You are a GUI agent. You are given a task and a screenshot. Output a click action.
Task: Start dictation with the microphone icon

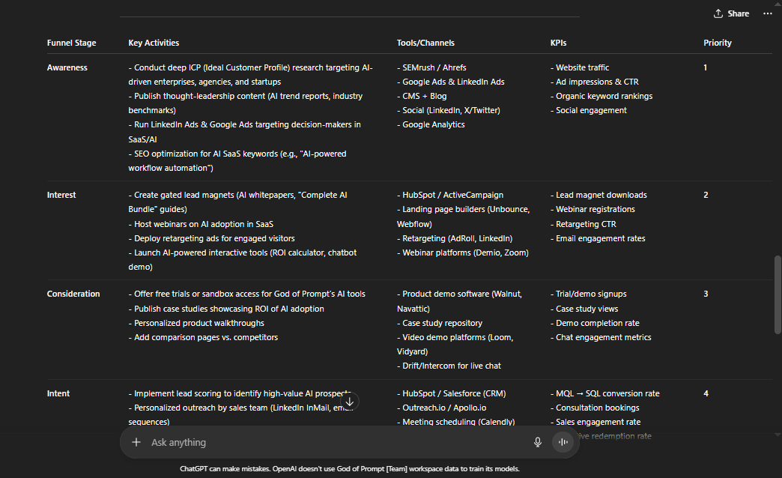tap(538, 442)
